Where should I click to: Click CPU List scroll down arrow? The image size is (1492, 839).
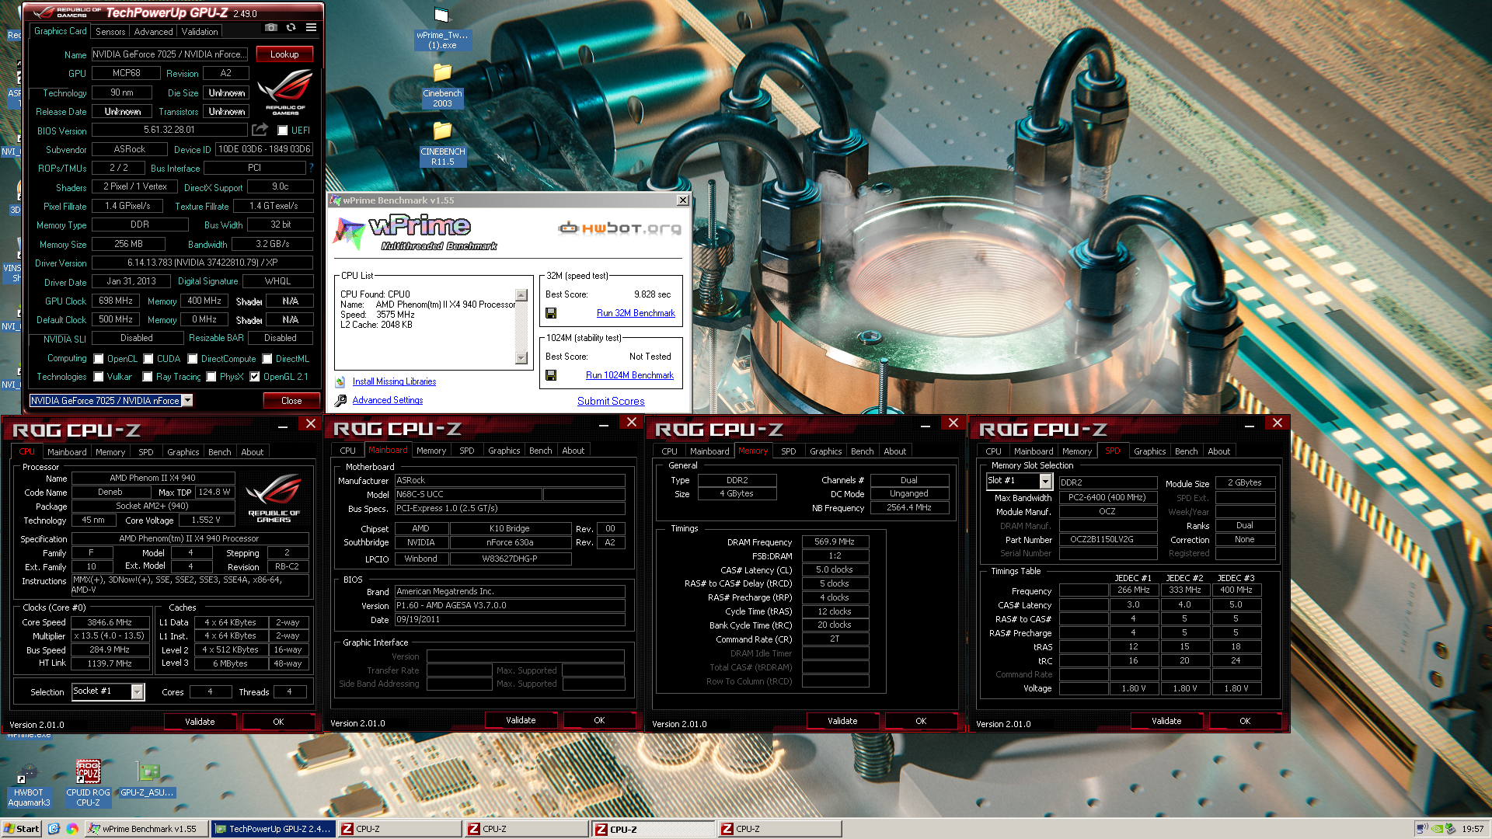[x=521, y=358]
